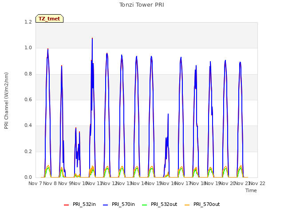The width and height of the screenshot is (284, 213).
Task: Click the PRI Channel (W/m2/nm) axis label
Action: [x=6, y=101]
